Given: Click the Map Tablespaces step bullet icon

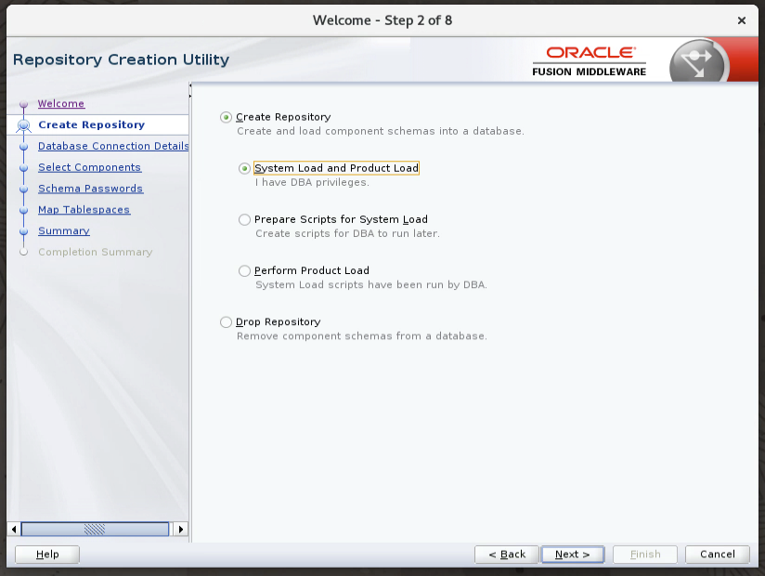Looking at the screenshot, I should (23, 210).
